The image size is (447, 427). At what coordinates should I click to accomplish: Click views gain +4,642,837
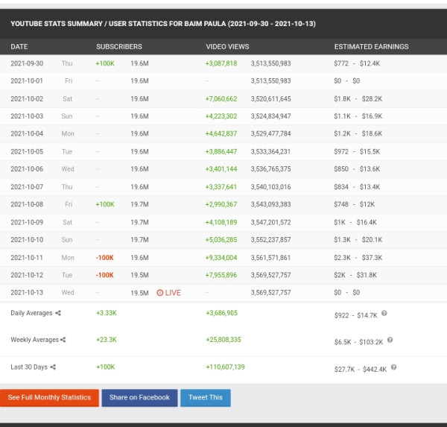(x=221, y=133)
